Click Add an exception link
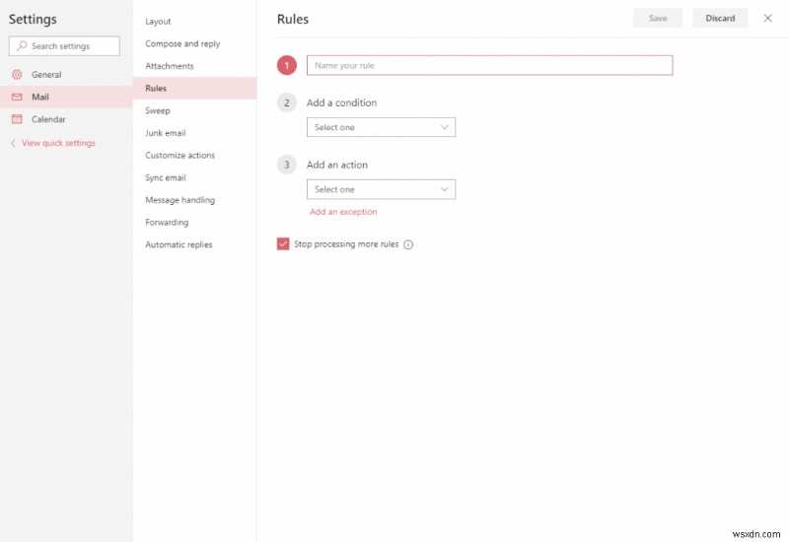Viewport: 789px width, 542px height. point(343,212)
